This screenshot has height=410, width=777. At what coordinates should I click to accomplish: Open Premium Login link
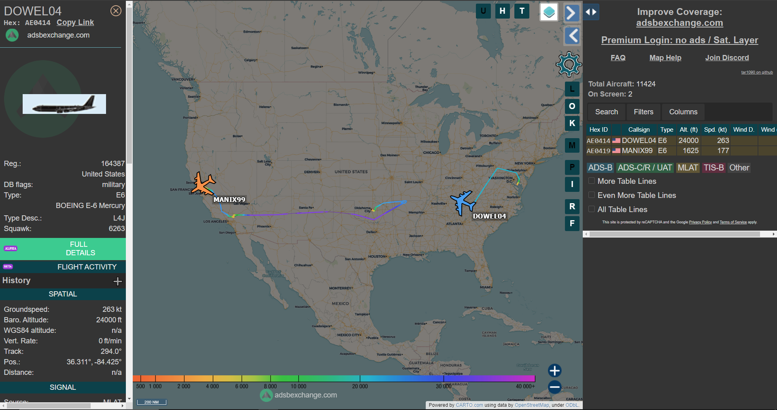coord(679,40)
